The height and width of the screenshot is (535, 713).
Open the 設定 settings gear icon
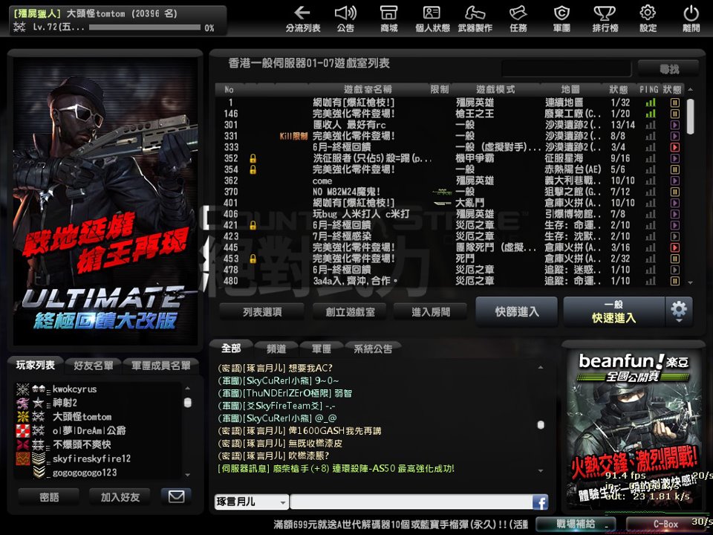648,19
